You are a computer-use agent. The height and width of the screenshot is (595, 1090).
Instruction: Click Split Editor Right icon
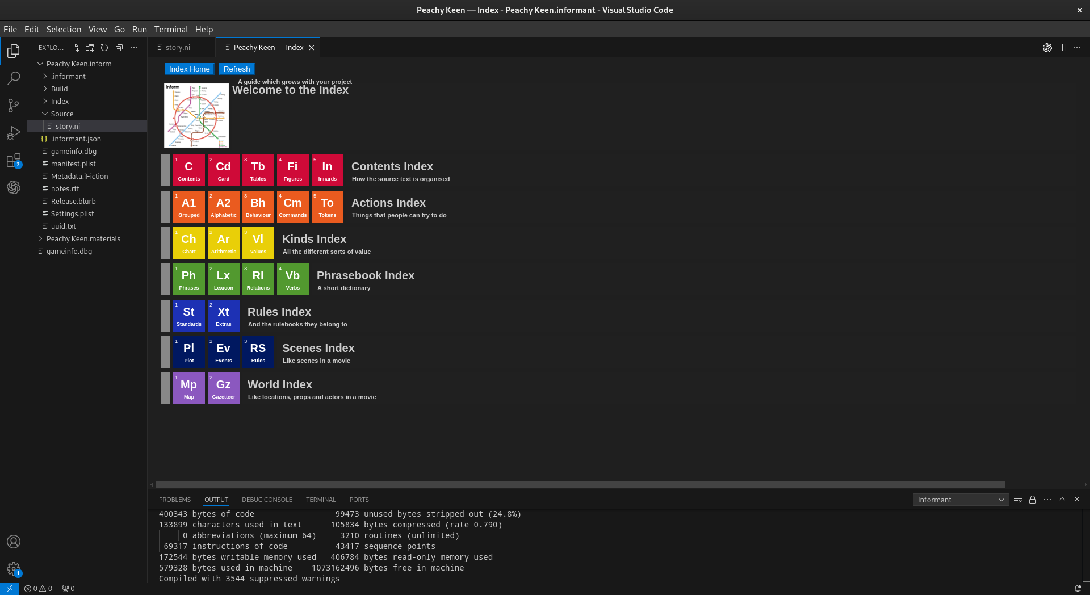tap(1062, 48)
